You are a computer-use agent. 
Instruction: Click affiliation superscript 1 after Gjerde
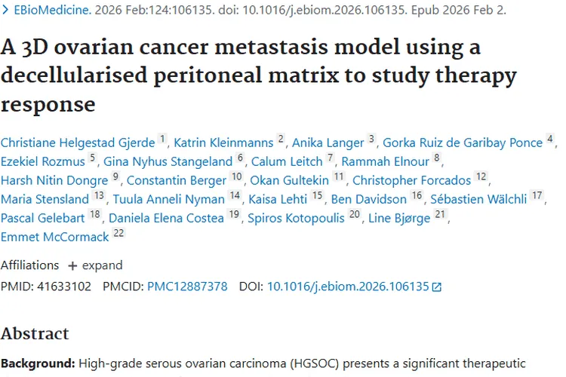pyautogui.click(x=162, y=140)
